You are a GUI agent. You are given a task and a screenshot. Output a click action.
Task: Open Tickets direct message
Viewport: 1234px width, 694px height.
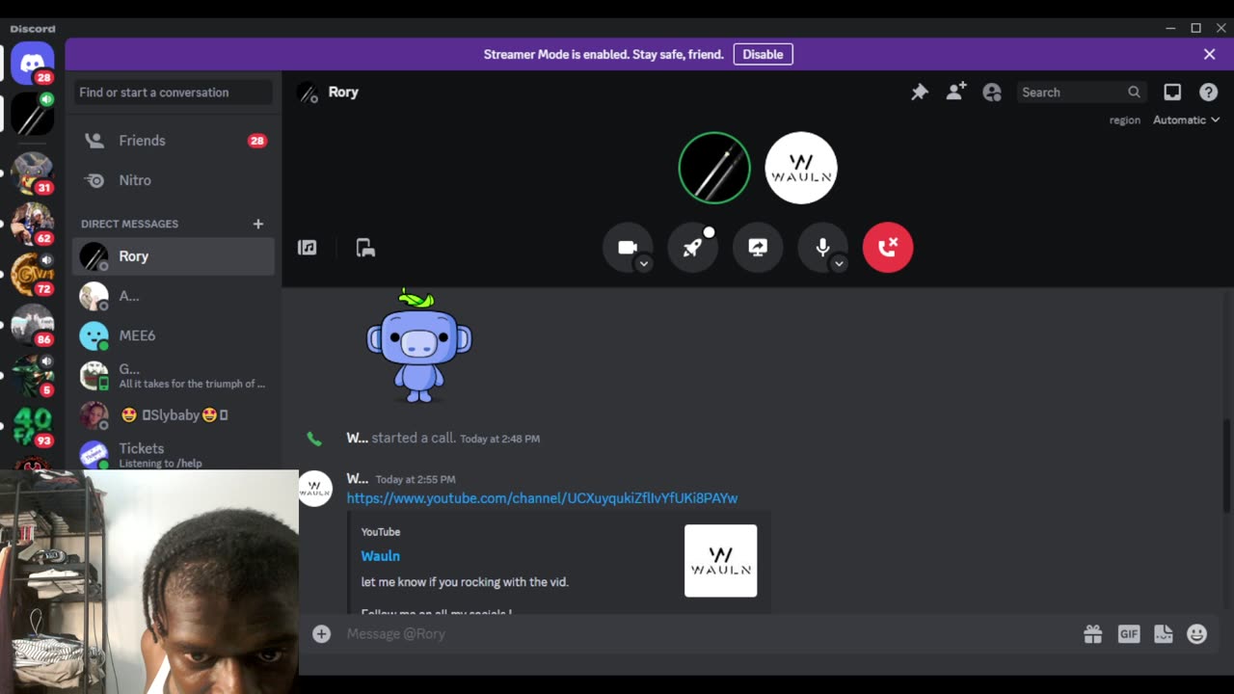[174, 453]
